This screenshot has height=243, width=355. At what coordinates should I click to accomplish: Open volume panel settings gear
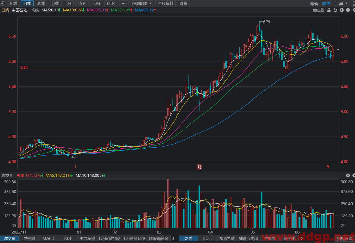(353, 175)
